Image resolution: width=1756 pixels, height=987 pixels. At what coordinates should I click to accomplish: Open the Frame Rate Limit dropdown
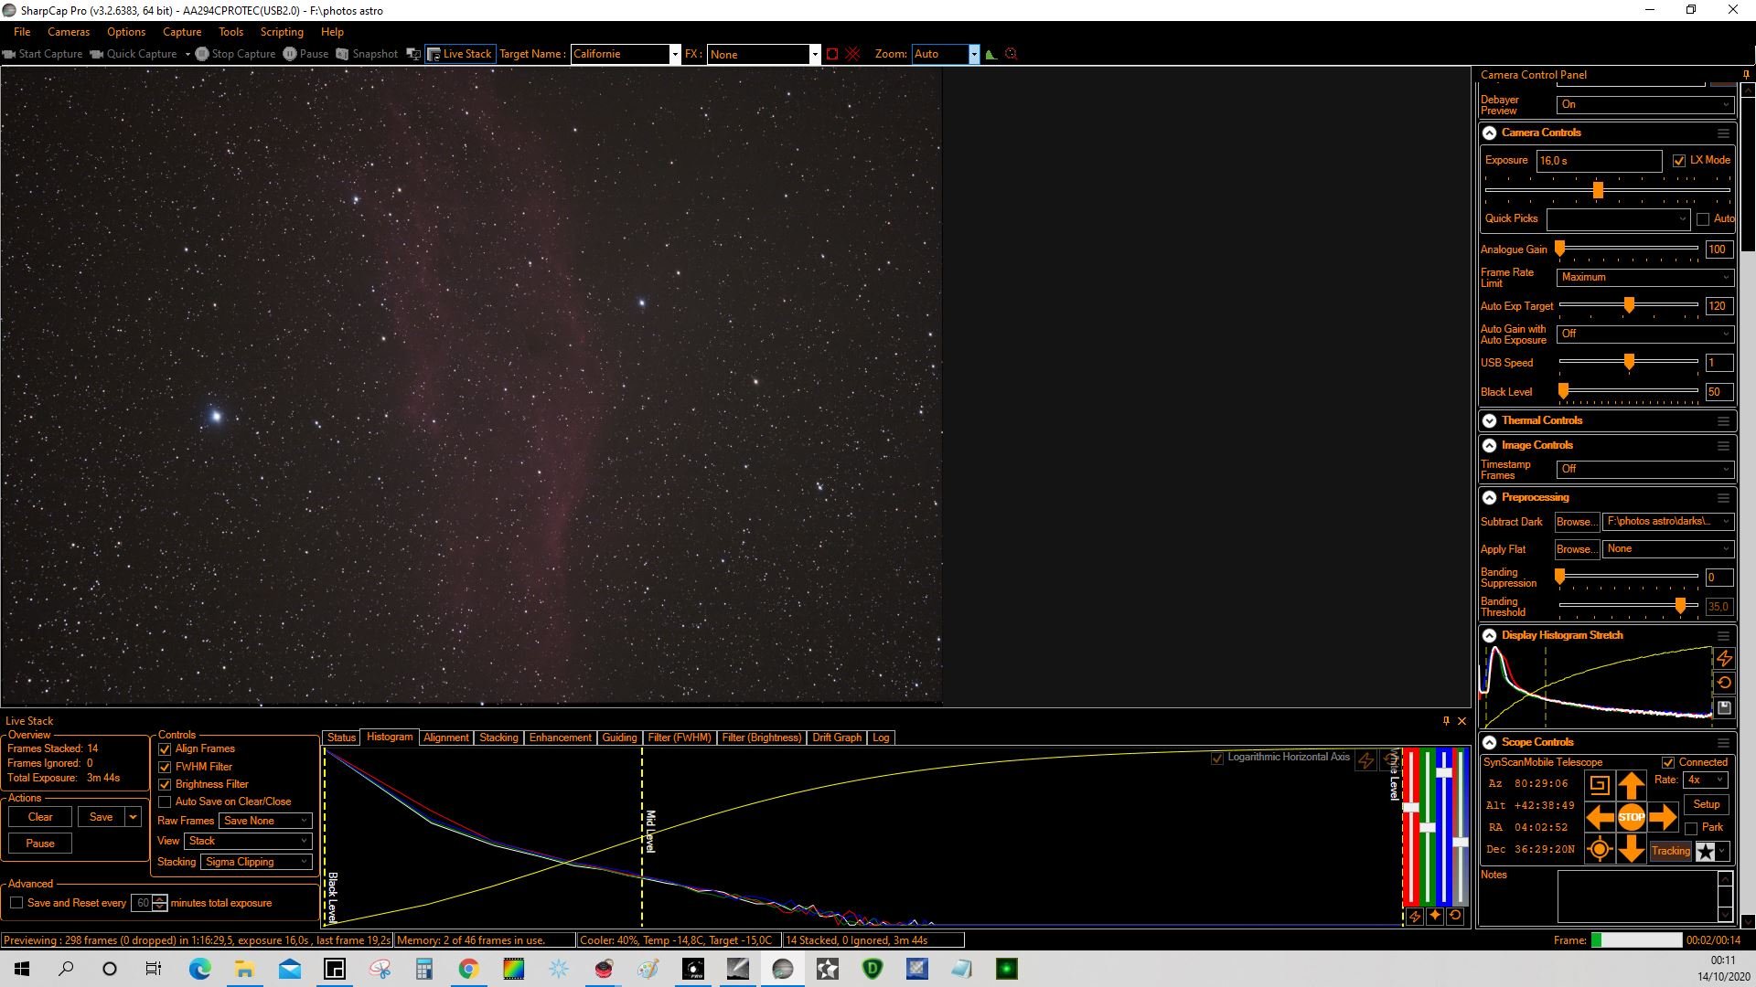pyautogui.click(x=1644, y=278)
